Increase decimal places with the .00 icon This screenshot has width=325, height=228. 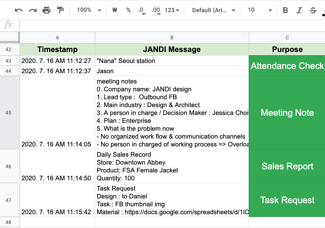click(x=156, y=11)
